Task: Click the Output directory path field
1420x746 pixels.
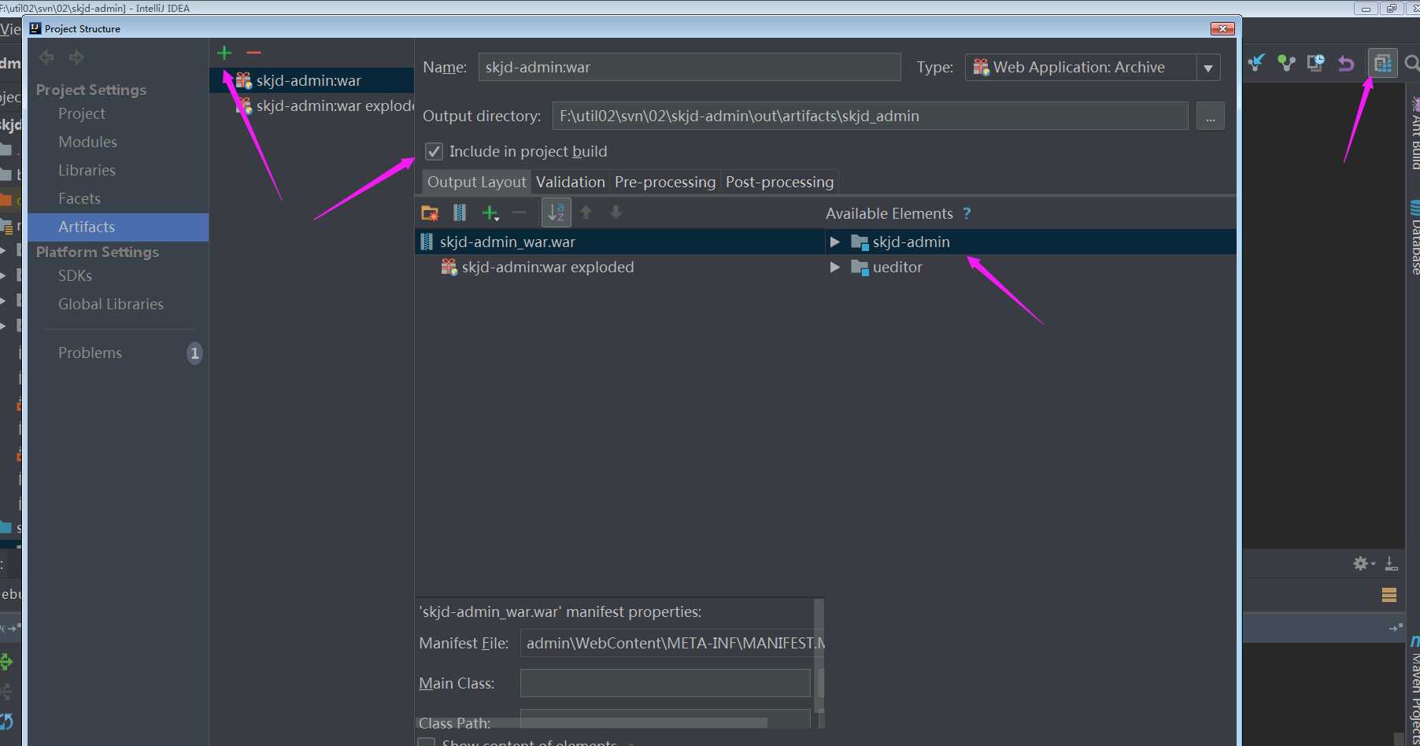Action: tap(870, 116)
